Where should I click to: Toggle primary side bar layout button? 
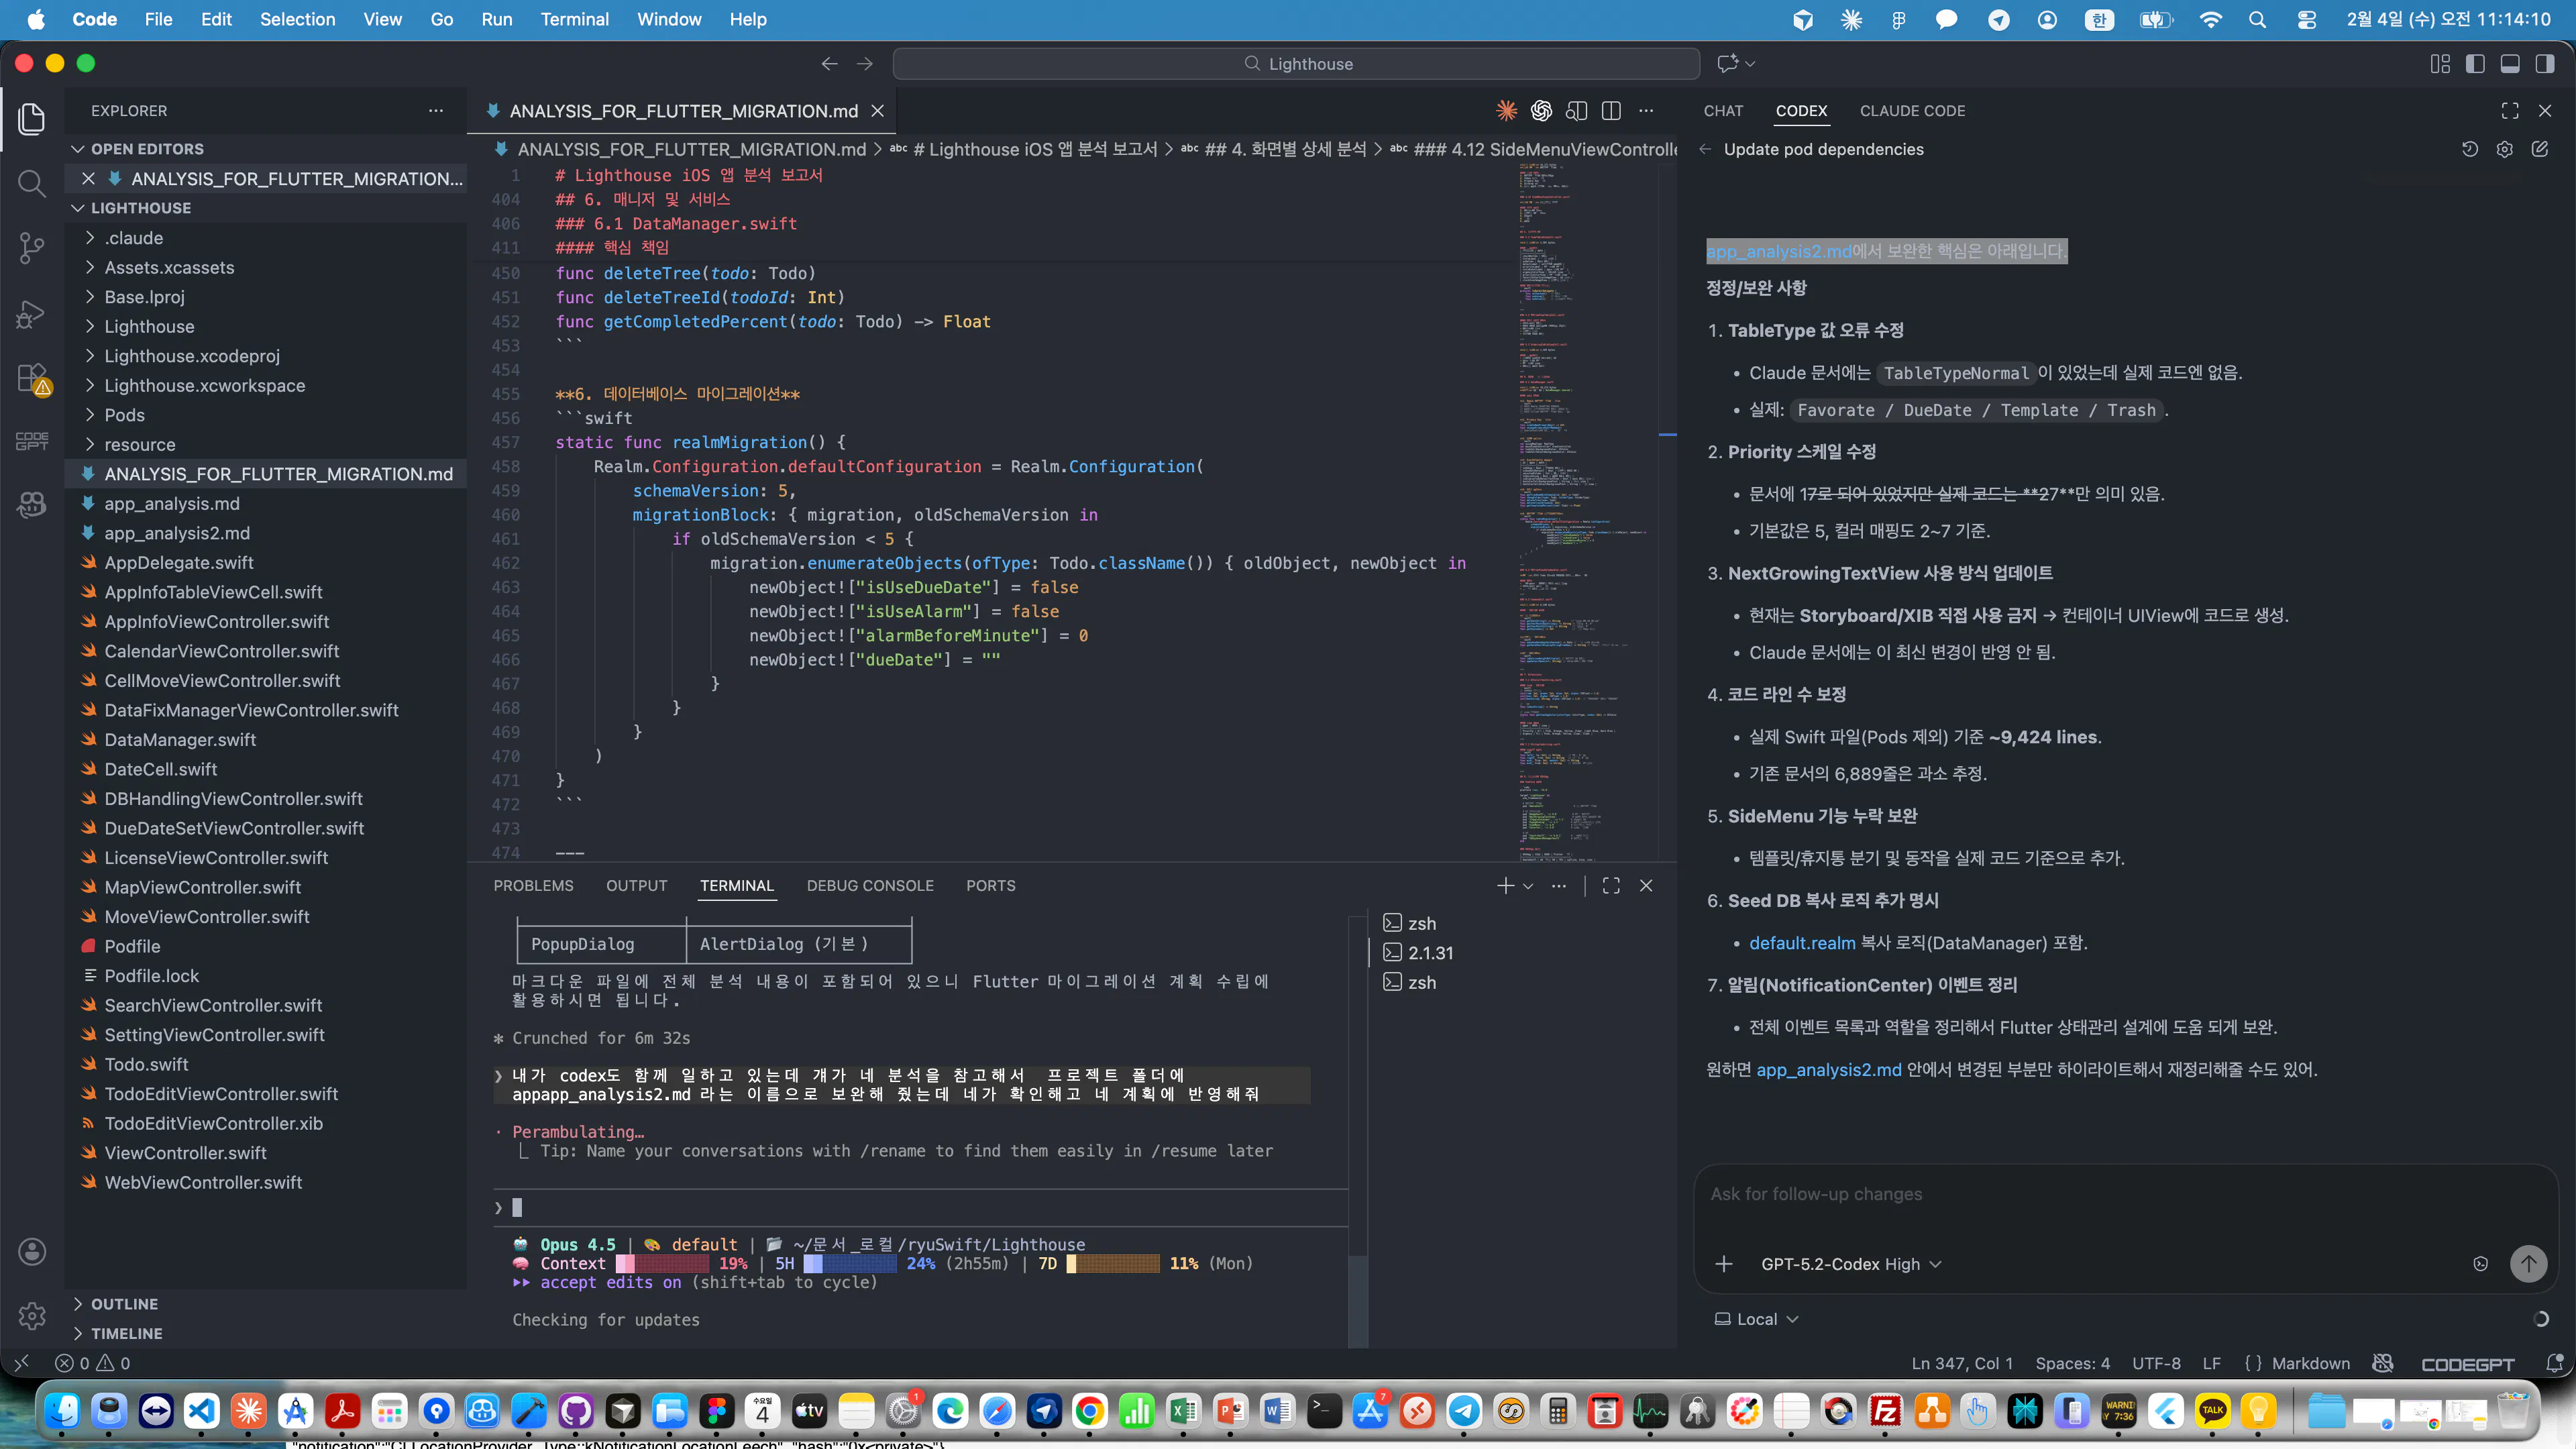pyautogui.click(x=2475, y=64)
